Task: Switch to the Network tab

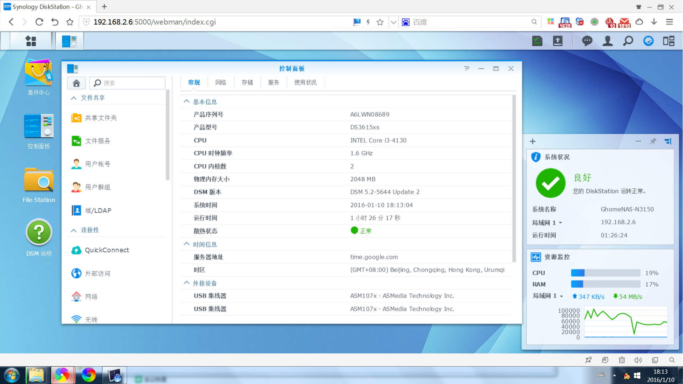Action: coord(221,82)
